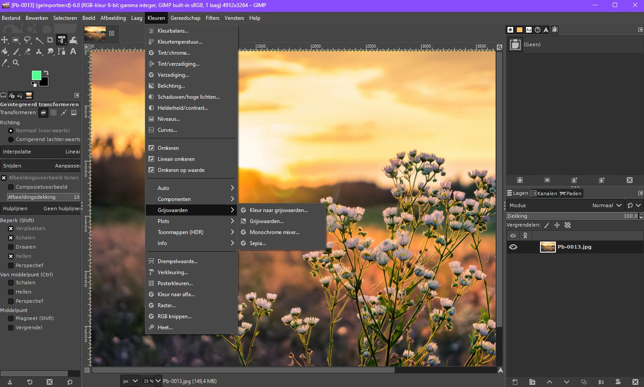Open the Filters menu
This screenshot has width=644, height=387.
pyautogui.click(x=212, y=18)
